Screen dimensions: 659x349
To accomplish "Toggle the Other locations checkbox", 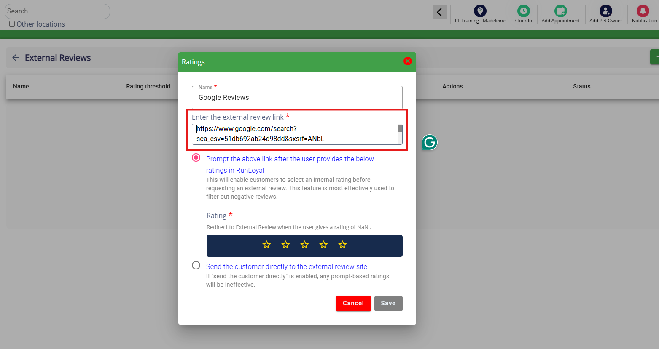I will pos(12,24).
